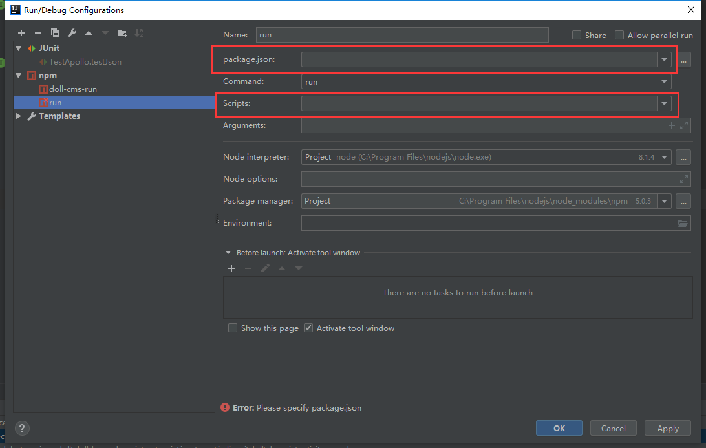Enable Allow parallel run checkbox
Image resolution: width=706 pixels, height=448 pixels.
point(619,35)
